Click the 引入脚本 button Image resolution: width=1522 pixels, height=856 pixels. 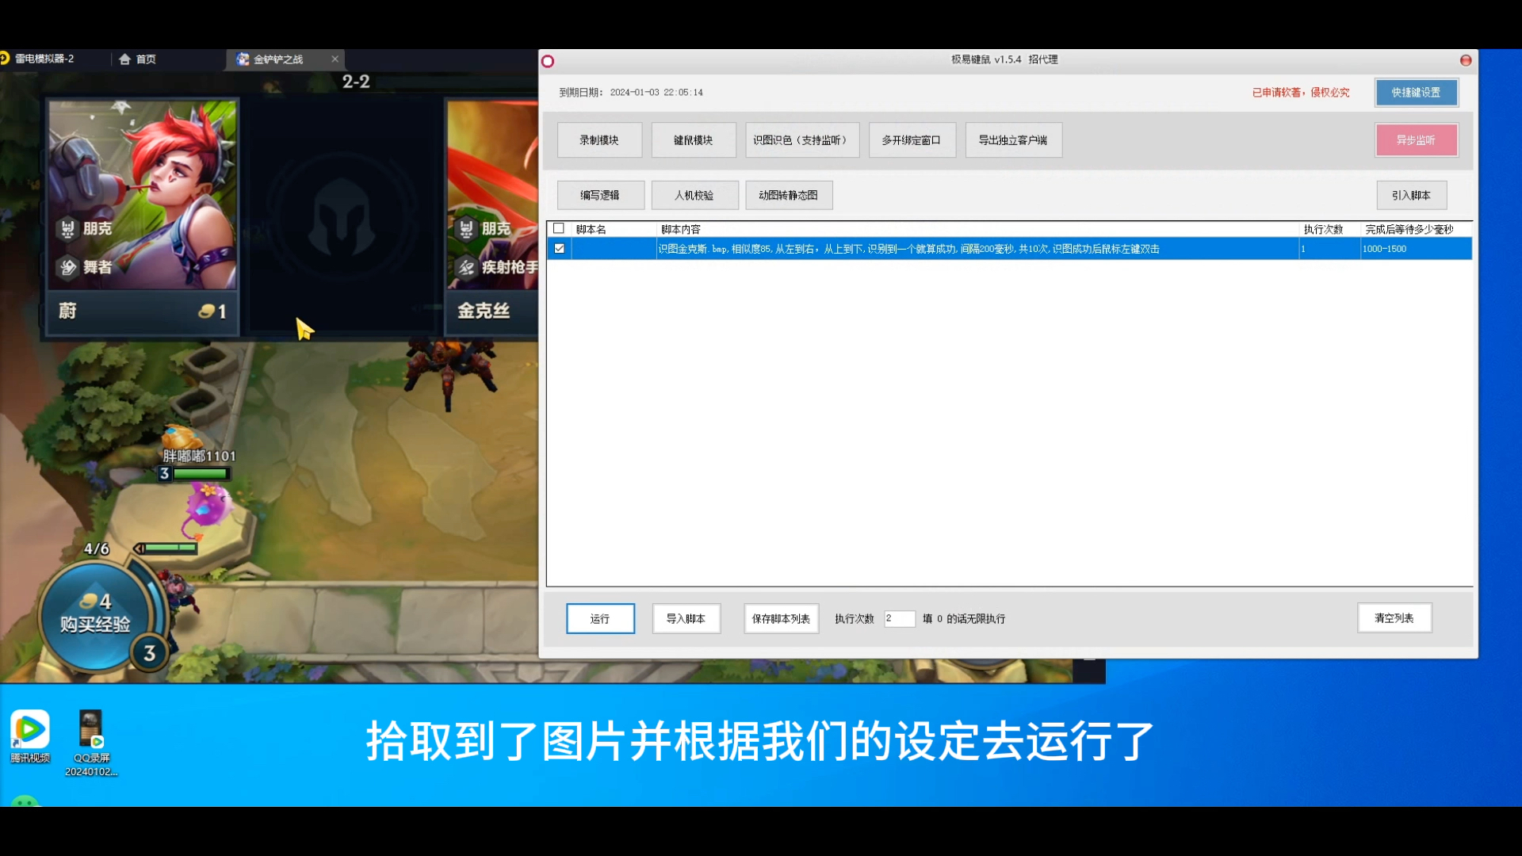pyautogui.click(x=1412, y=195)
